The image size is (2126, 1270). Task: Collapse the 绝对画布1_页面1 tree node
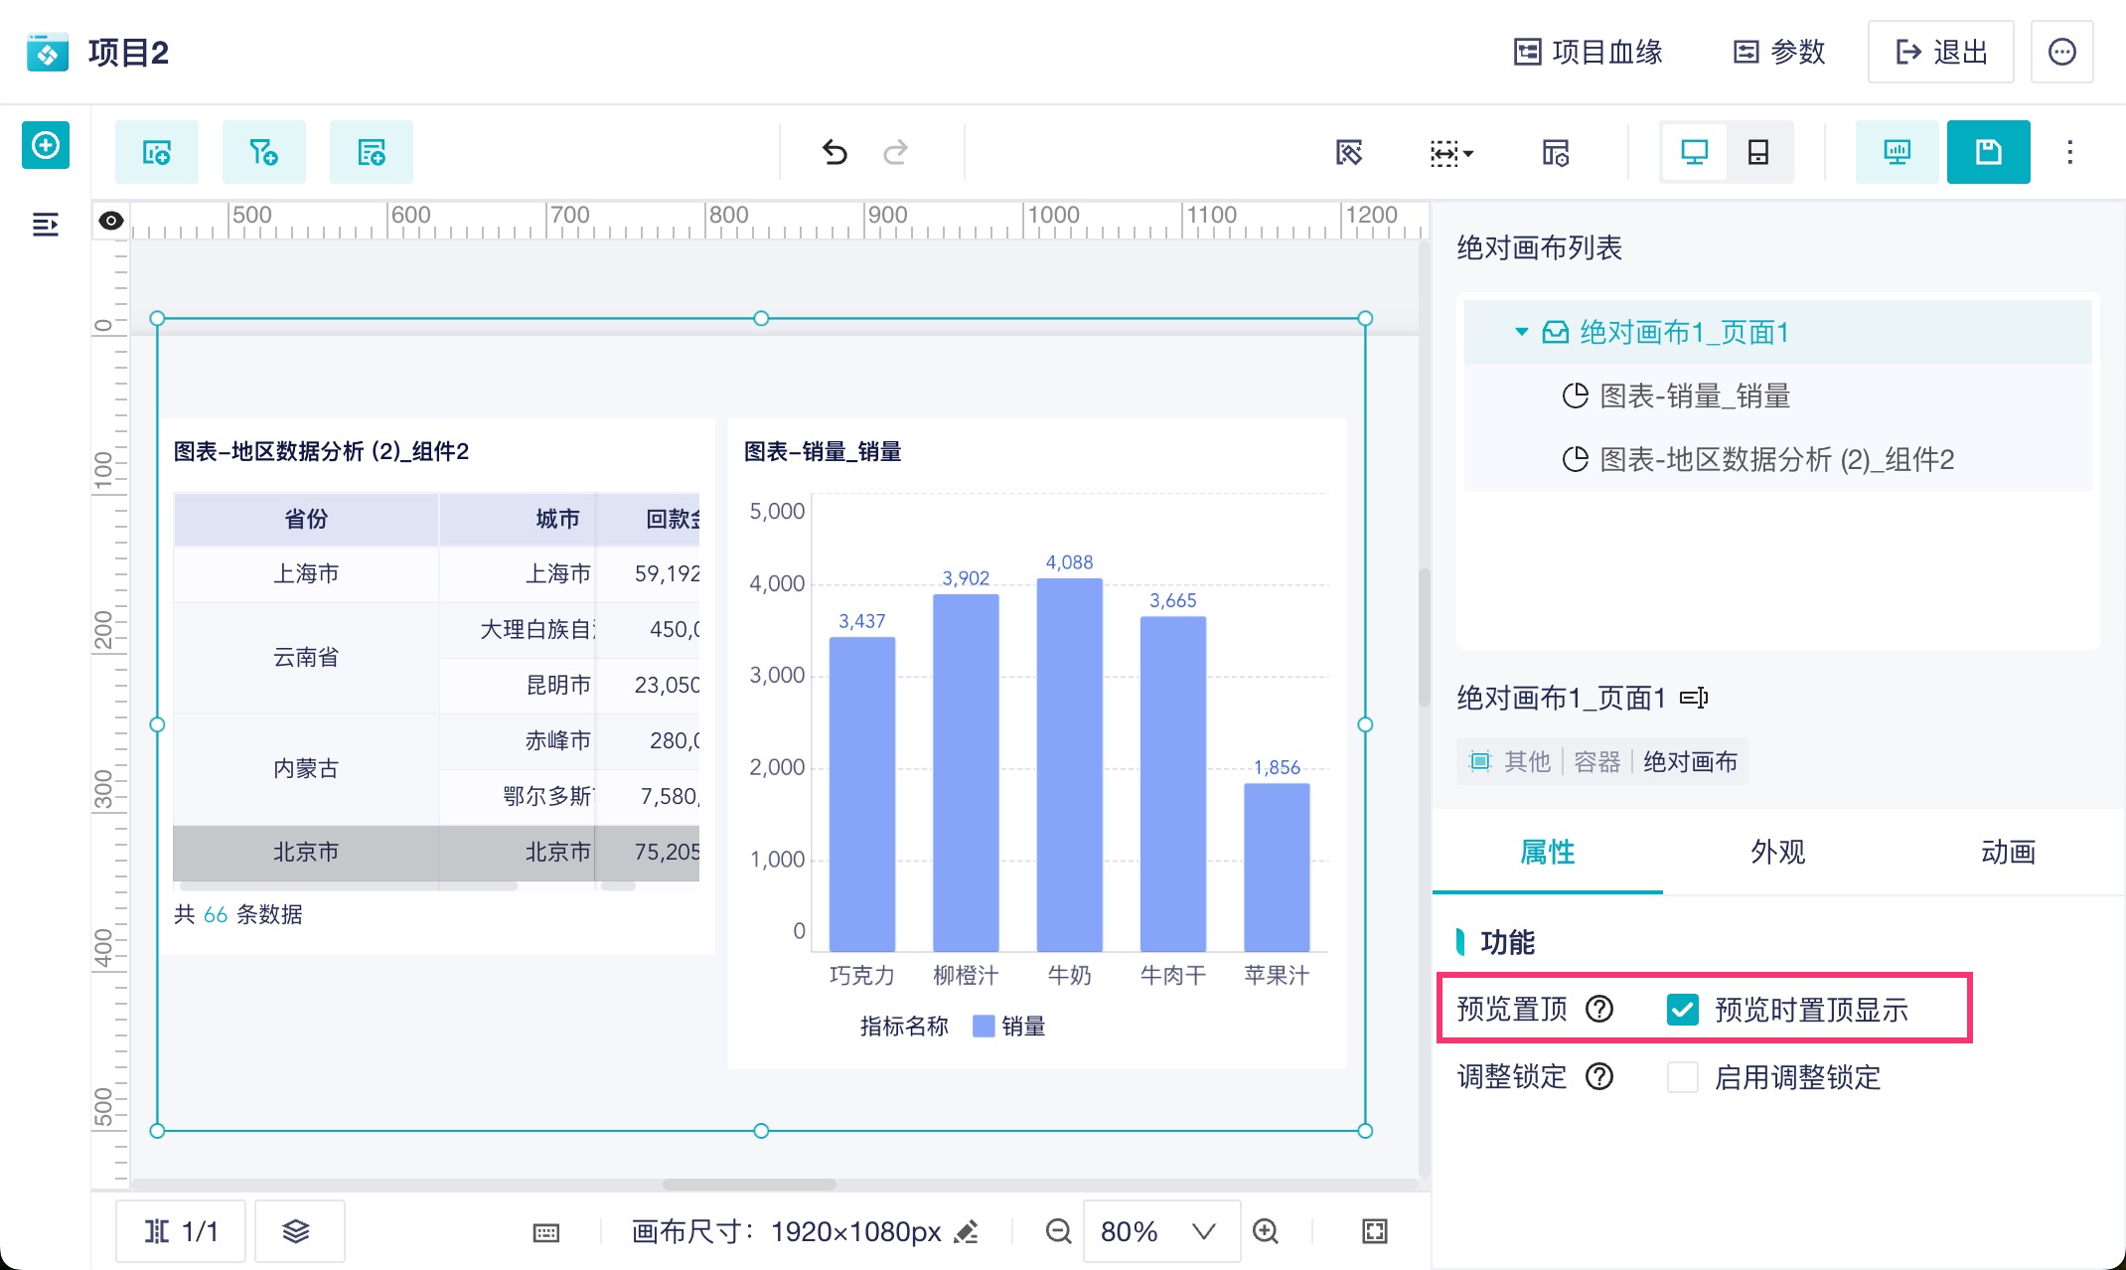1521,332
